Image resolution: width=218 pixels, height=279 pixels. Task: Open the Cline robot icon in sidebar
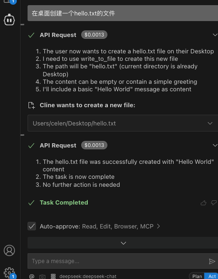click(x=9, y=20)
